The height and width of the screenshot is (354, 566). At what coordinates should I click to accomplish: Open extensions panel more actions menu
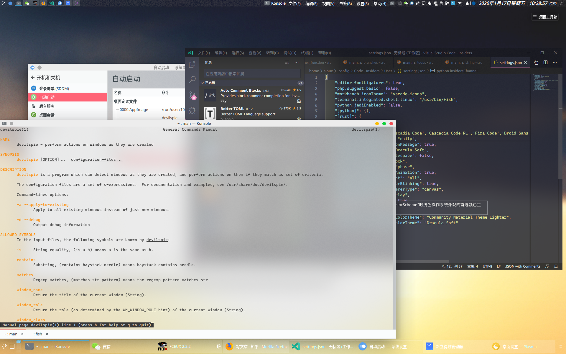tap(297, 62)
